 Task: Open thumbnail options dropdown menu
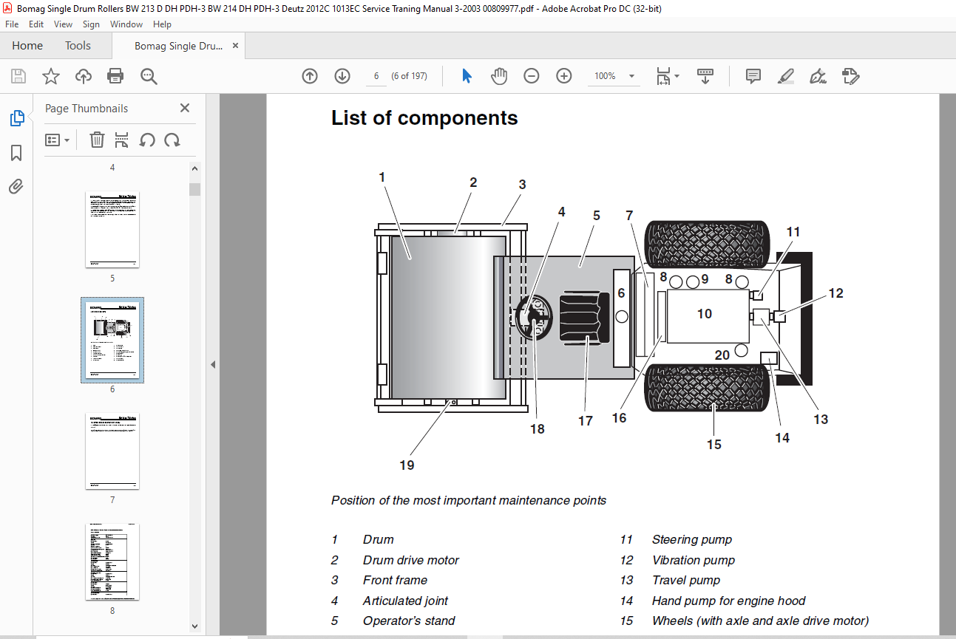tap(57, 140)
